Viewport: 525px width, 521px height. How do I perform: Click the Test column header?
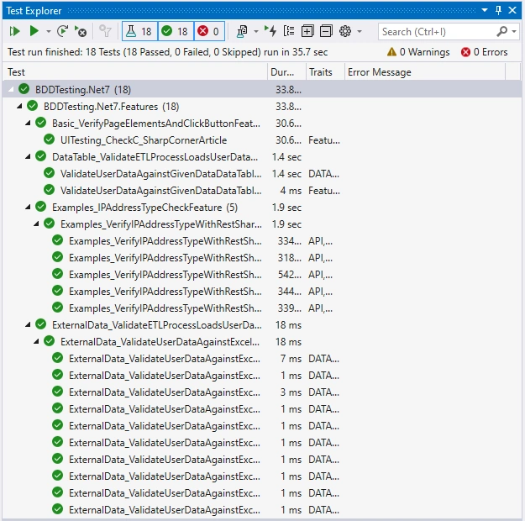[135, 72]
